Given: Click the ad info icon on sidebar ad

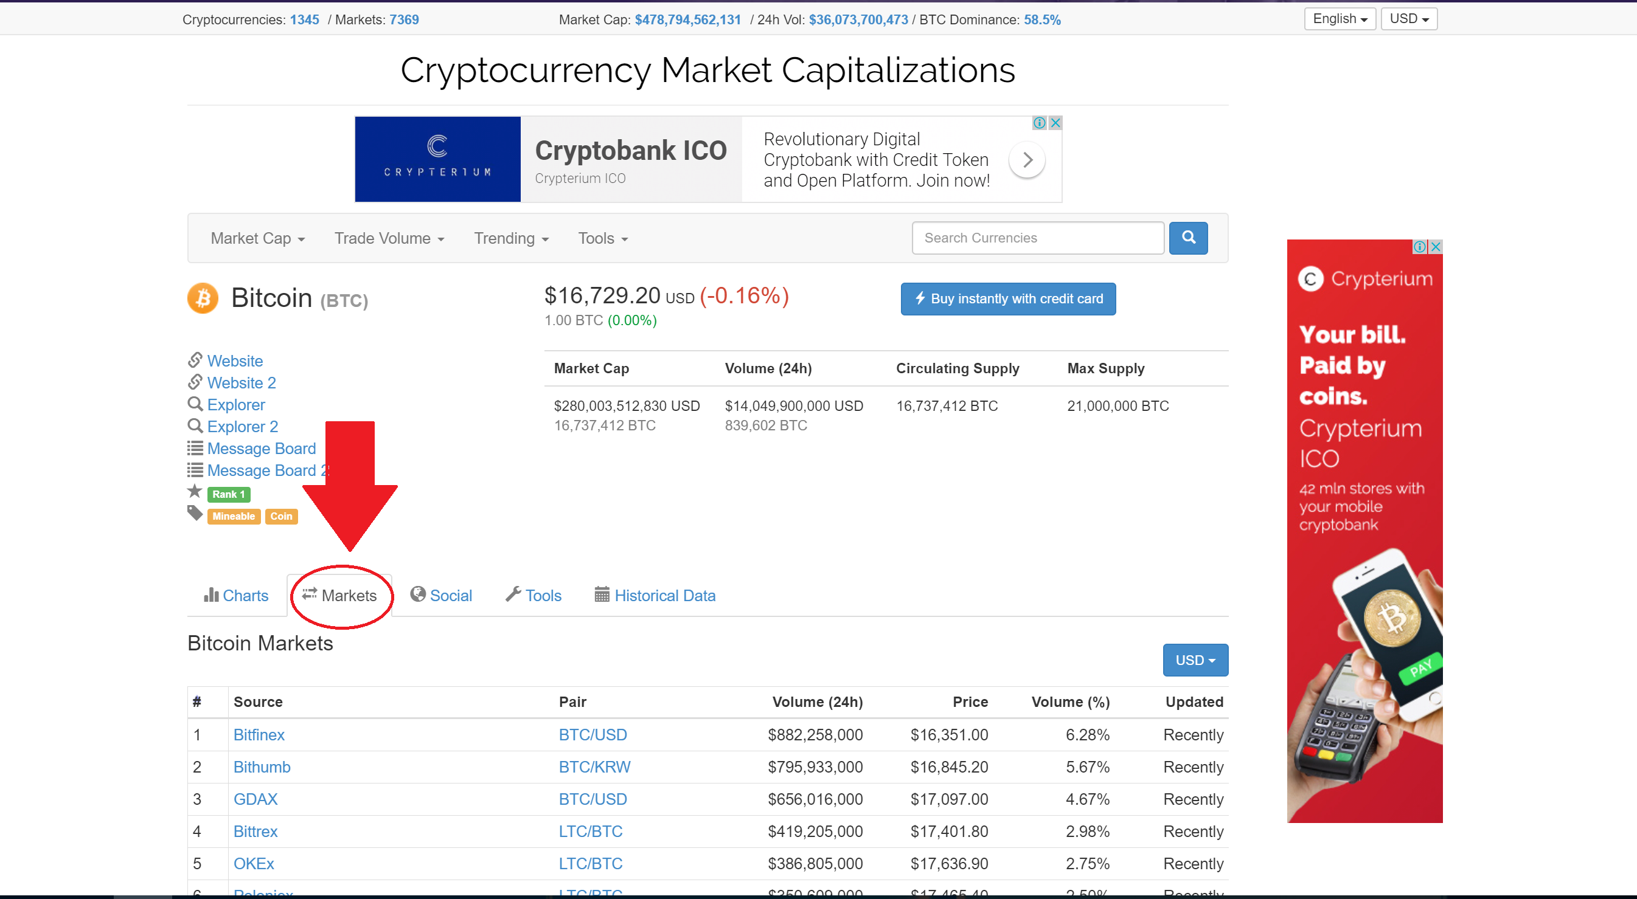Looking at the screenshot, I should click(x=1420, y=246).
